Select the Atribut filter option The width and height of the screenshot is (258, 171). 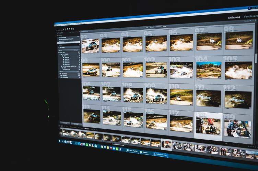pos(152,27)
